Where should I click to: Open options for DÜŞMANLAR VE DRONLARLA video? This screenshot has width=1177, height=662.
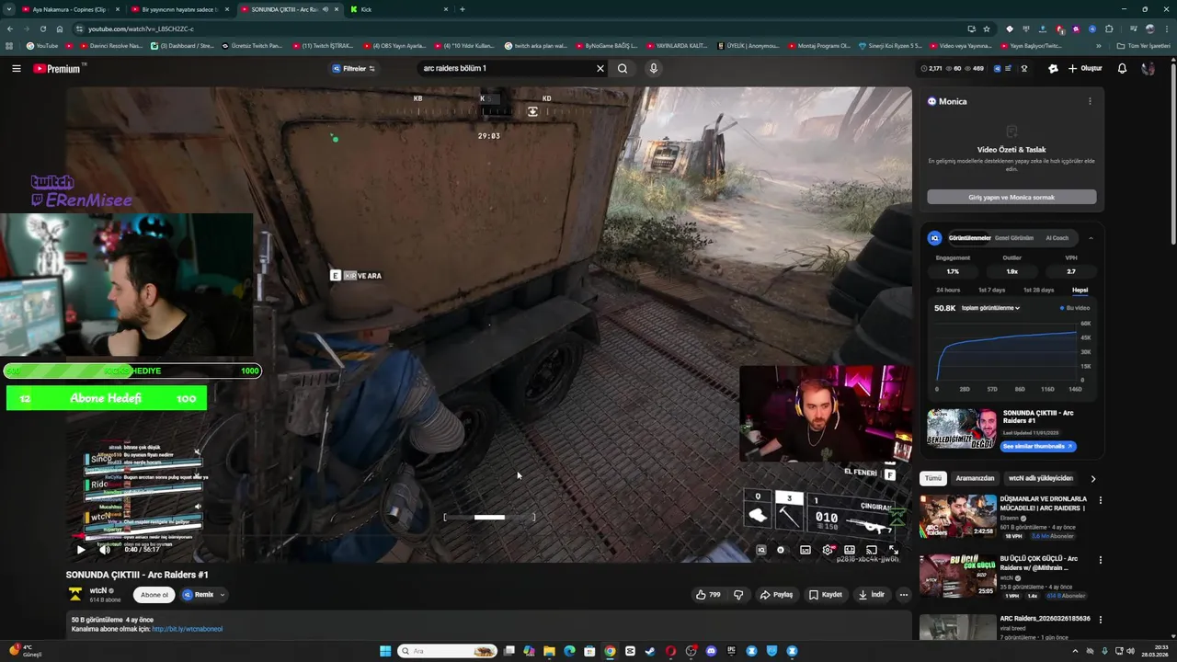(1100, 500)
